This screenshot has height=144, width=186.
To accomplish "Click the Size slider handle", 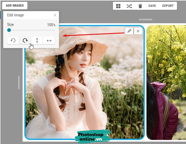I will (x=9, y=30).
